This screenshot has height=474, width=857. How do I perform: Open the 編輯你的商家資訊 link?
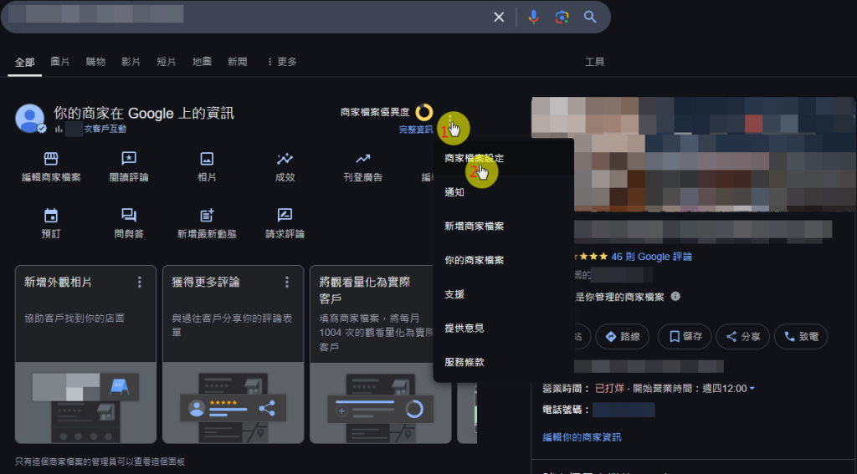coord(582,437)
